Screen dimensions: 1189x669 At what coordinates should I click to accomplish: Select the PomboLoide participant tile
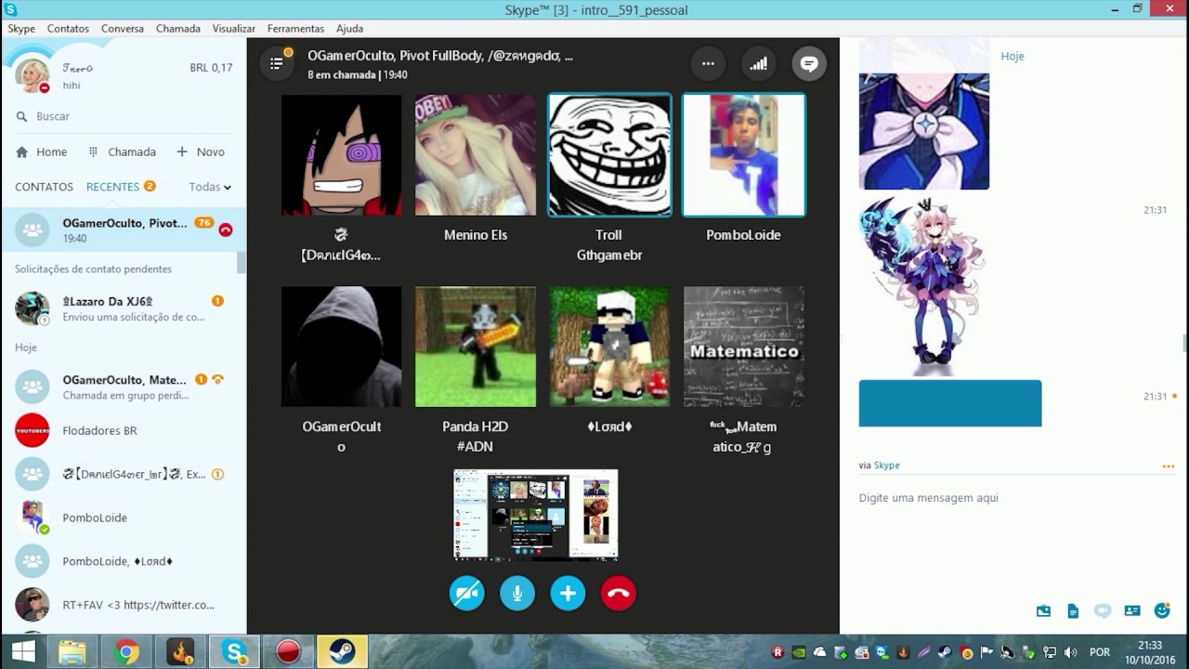[x=743, y=155]
